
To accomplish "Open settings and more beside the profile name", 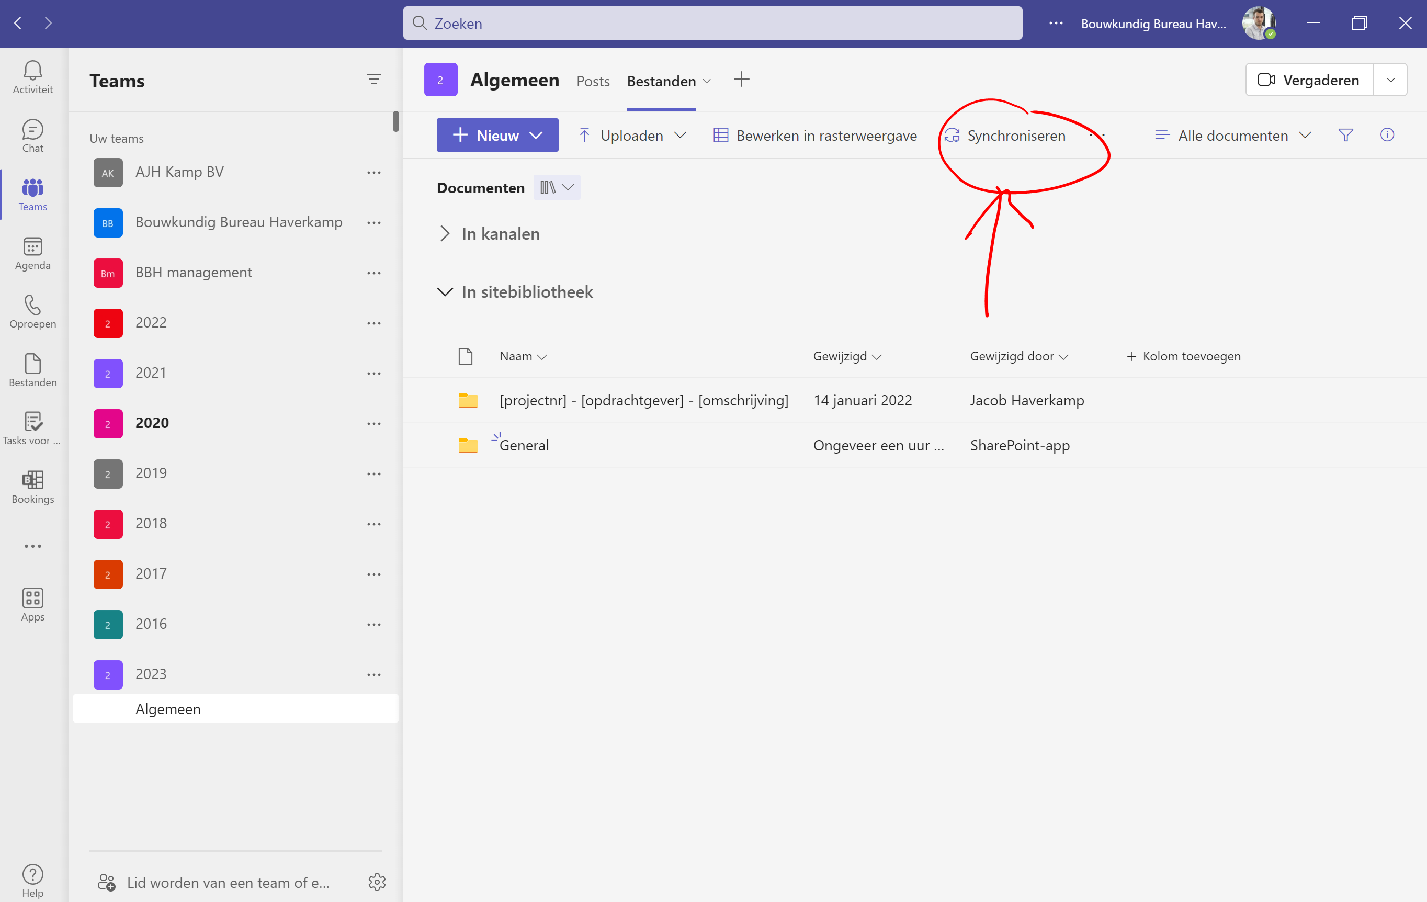I will [x=1056, y=23].
